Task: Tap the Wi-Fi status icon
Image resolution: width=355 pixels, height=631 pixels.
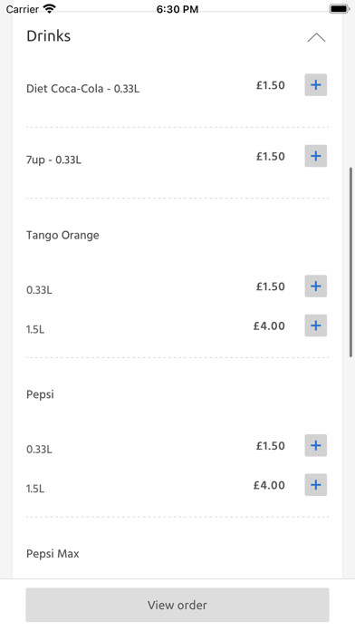Action: coord(50,9)
